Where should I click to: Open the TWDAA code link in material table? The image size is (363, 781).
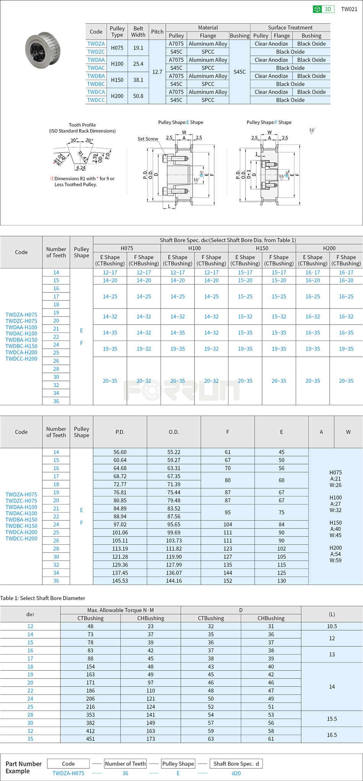point(96,60)
